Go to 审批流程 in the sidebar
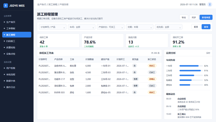The image size is (216, 122). click(17, 74)
